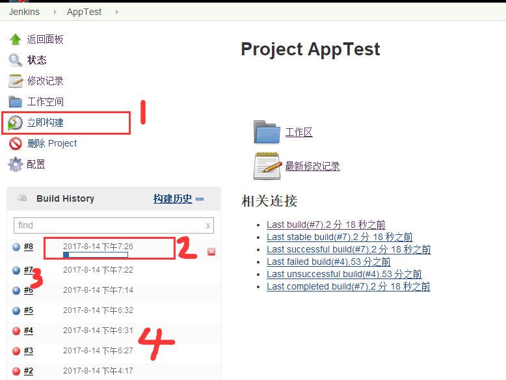Click the magnifier status icon

tap(15, 60)
